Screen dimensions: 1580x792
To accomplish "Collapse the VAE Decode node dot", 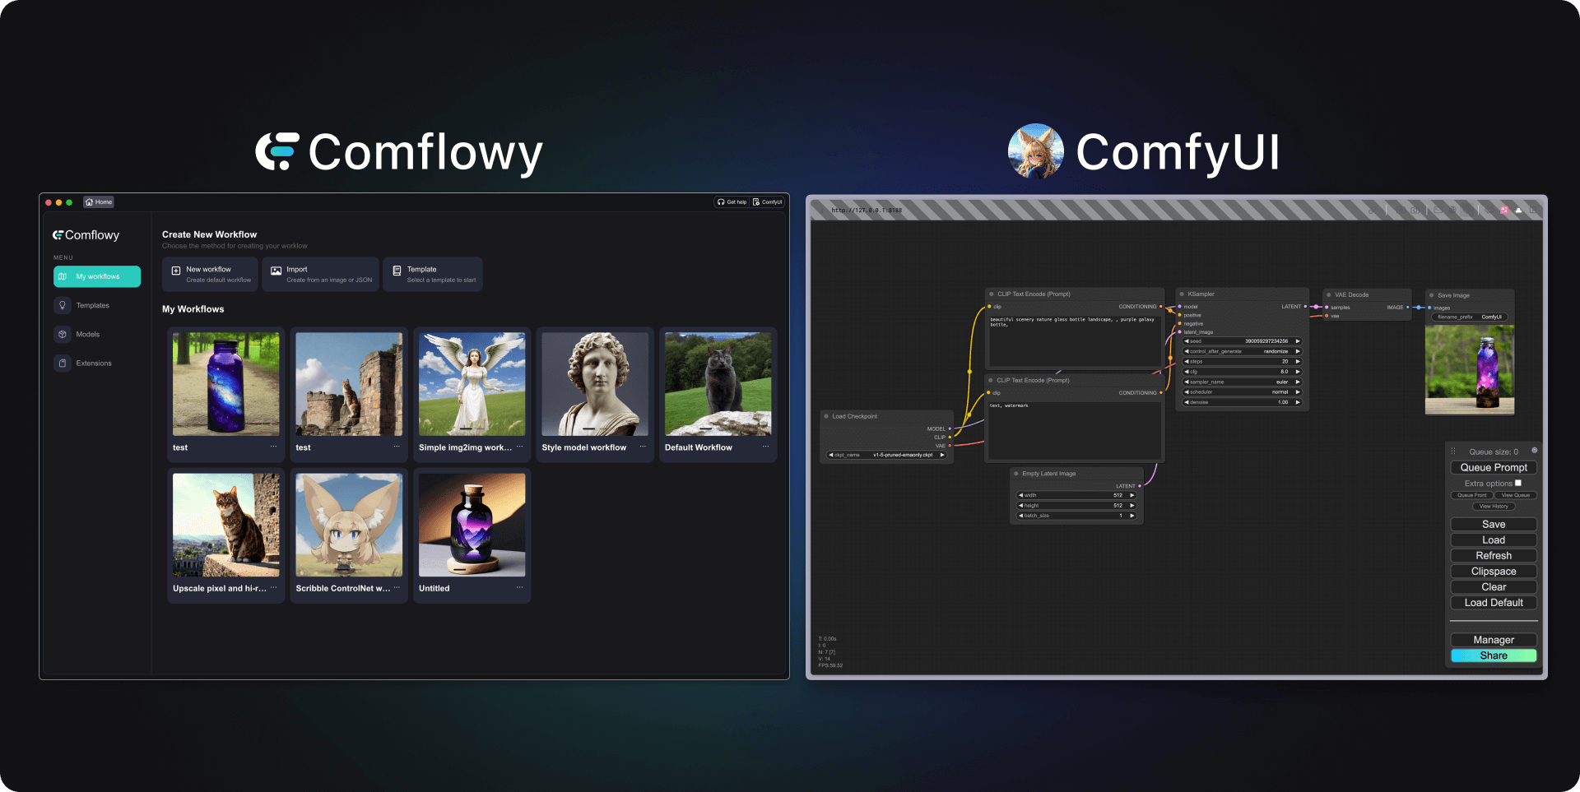I will click(1328, 294).
